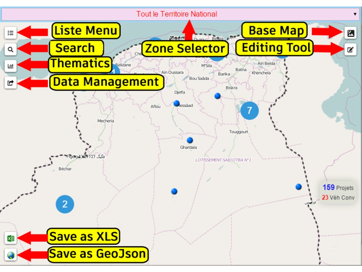Export data with the Excel XLS icon
362x272 pixels.
click(x=10, y=238)
